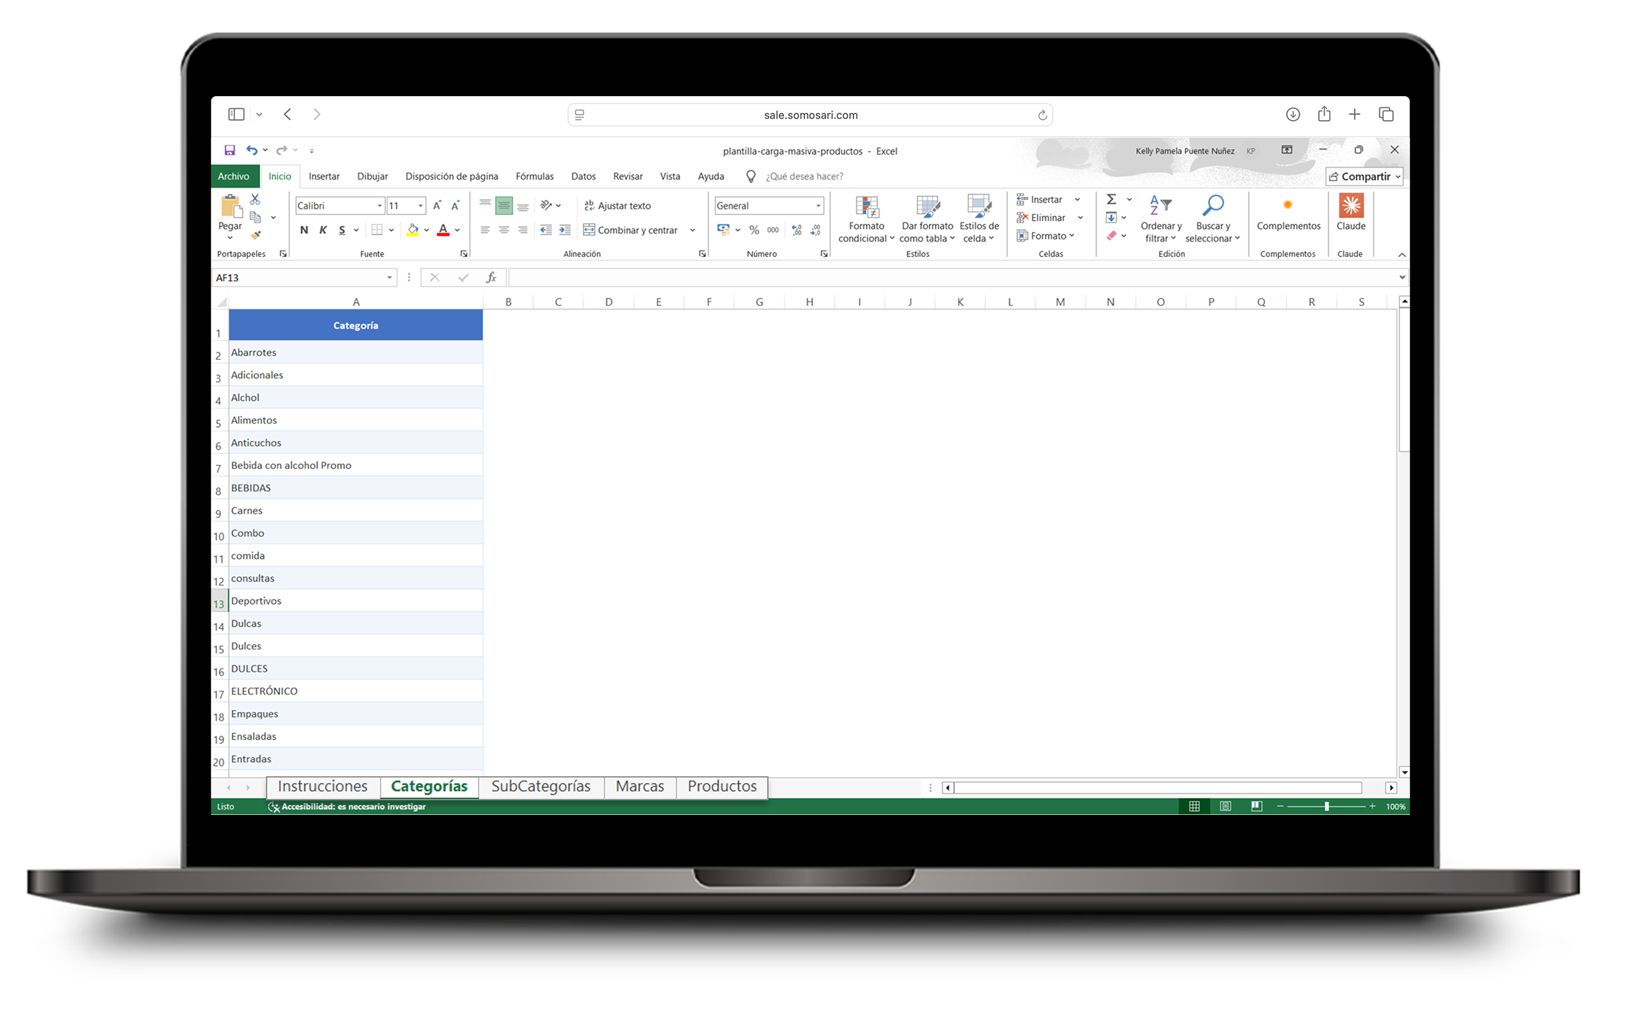
Task: Click the AutoSum sigma icon
Action: [x=1111, y=200]
